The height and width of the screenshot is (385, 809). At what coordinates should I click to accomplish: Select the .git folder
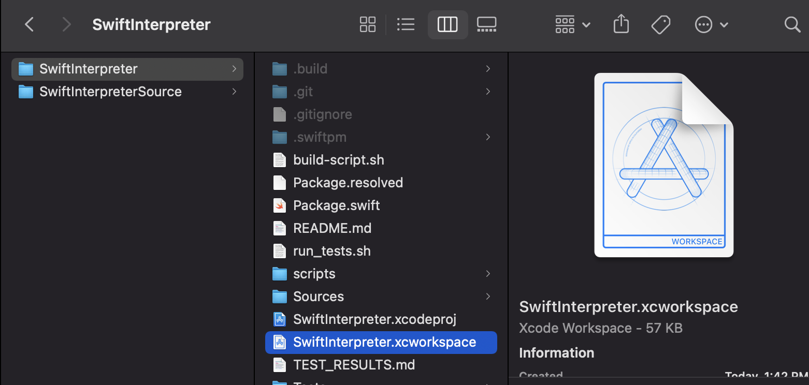381,92
